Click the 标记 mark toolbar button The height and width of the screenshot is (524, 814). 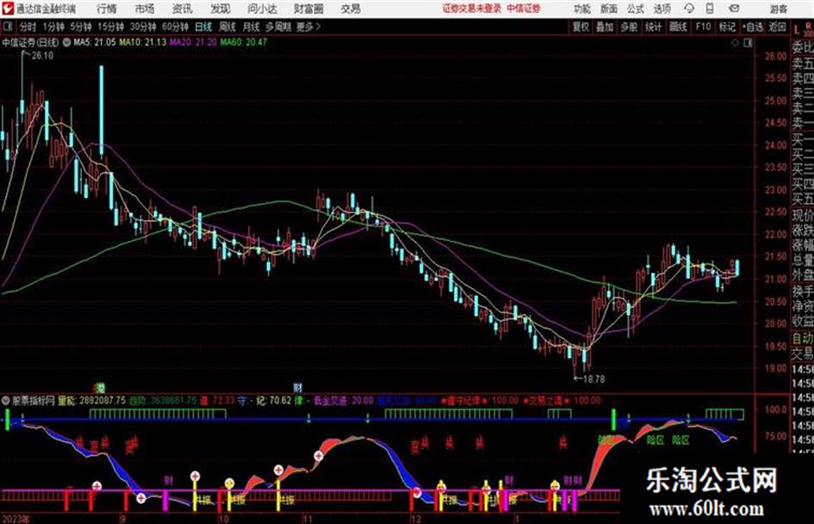point(727,27)
